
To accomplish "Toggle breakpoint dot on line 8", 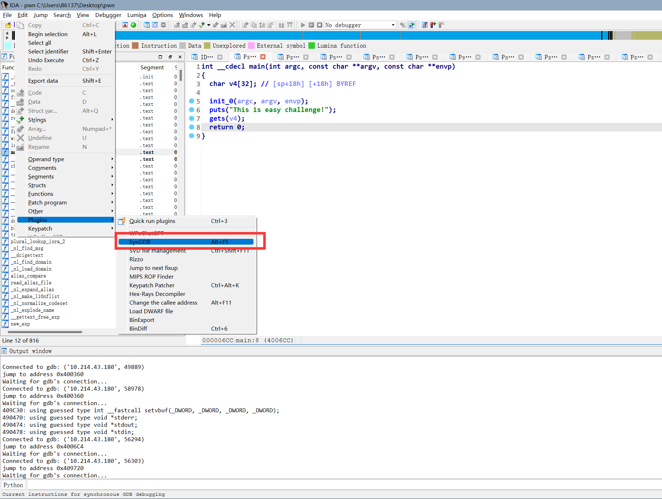I will [192, 127].
